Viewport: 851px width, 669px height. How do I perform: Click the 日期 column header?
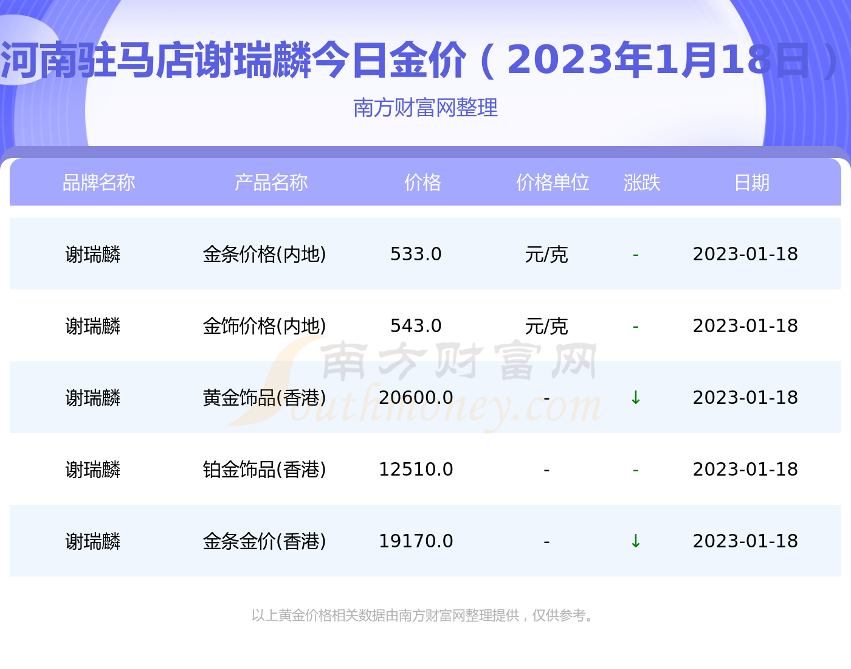point(752,182)
